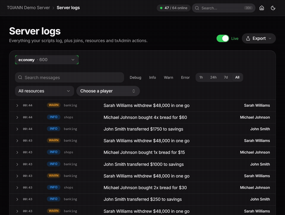The image size is (285, 215).
Task: Select the All time range
Action: [237, 77]
